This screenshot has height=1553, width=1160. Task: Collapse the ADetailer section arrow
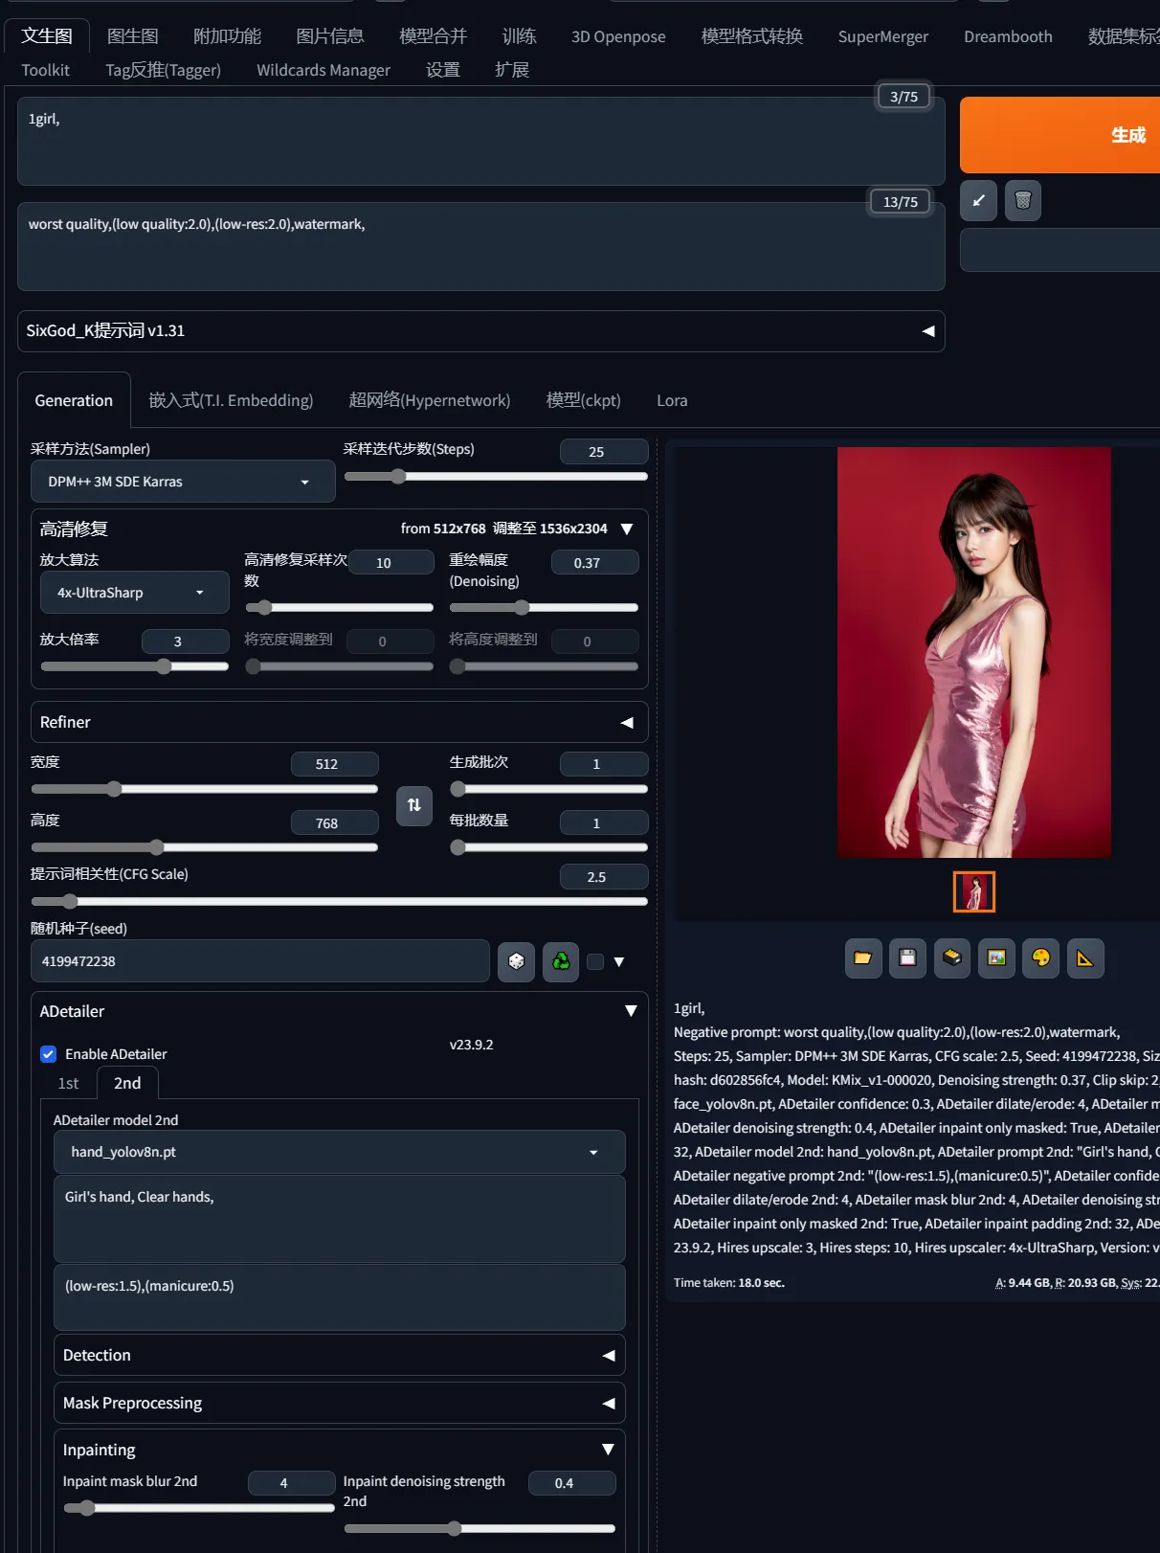(x=631, y=1011)
